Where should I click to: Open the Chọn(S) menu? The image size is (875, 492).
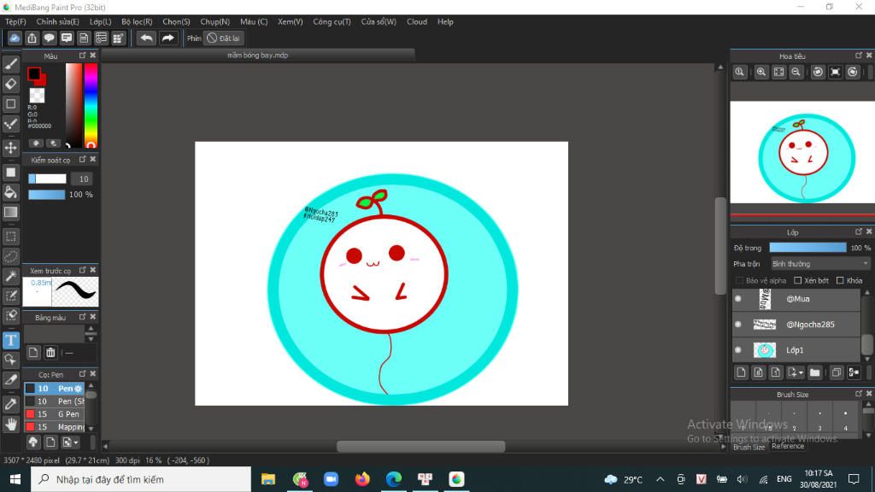click(x=176, y=21)
